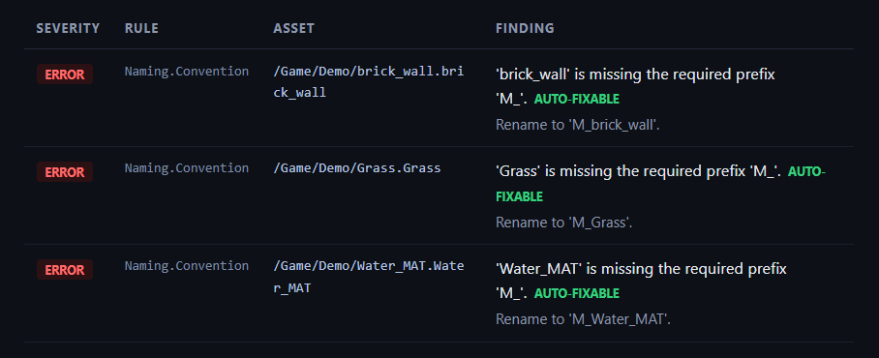This screenshot has width=879, height=358.
Task: Click the 'Grass' is missing prefix message
Action: (x=638, y=171)
